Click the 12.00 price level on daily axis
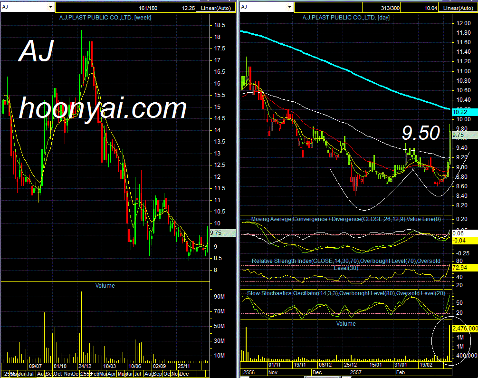Image resolution: width=478 pixels, height=378 pixels. (x=463, y=23)
